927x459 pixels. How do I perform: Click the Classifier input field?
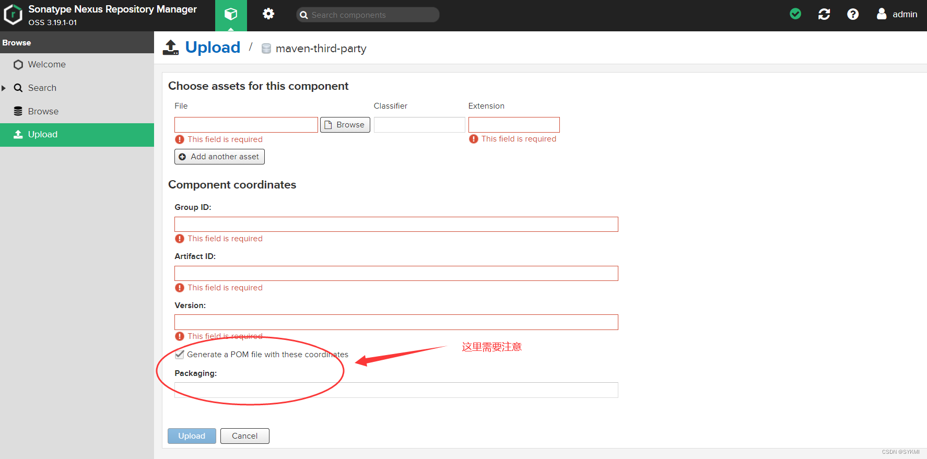coord(419,125)
